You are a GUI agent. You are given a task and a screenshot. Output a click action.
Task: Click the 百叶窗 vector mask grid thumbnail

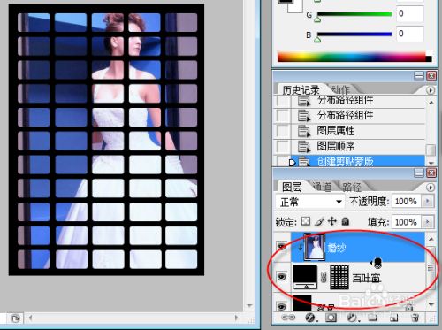339,277
